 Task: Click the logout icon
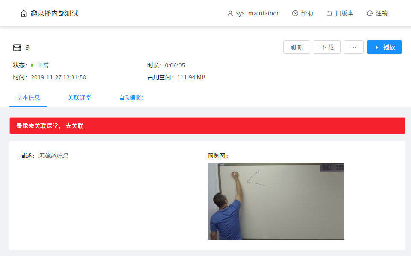click(x=370, y=13)
